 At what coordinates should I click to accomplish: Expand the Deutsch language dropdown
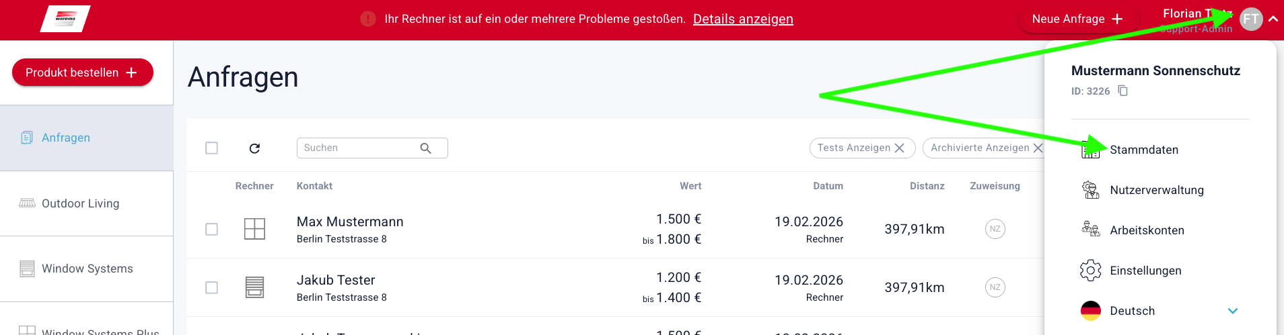1232,311
